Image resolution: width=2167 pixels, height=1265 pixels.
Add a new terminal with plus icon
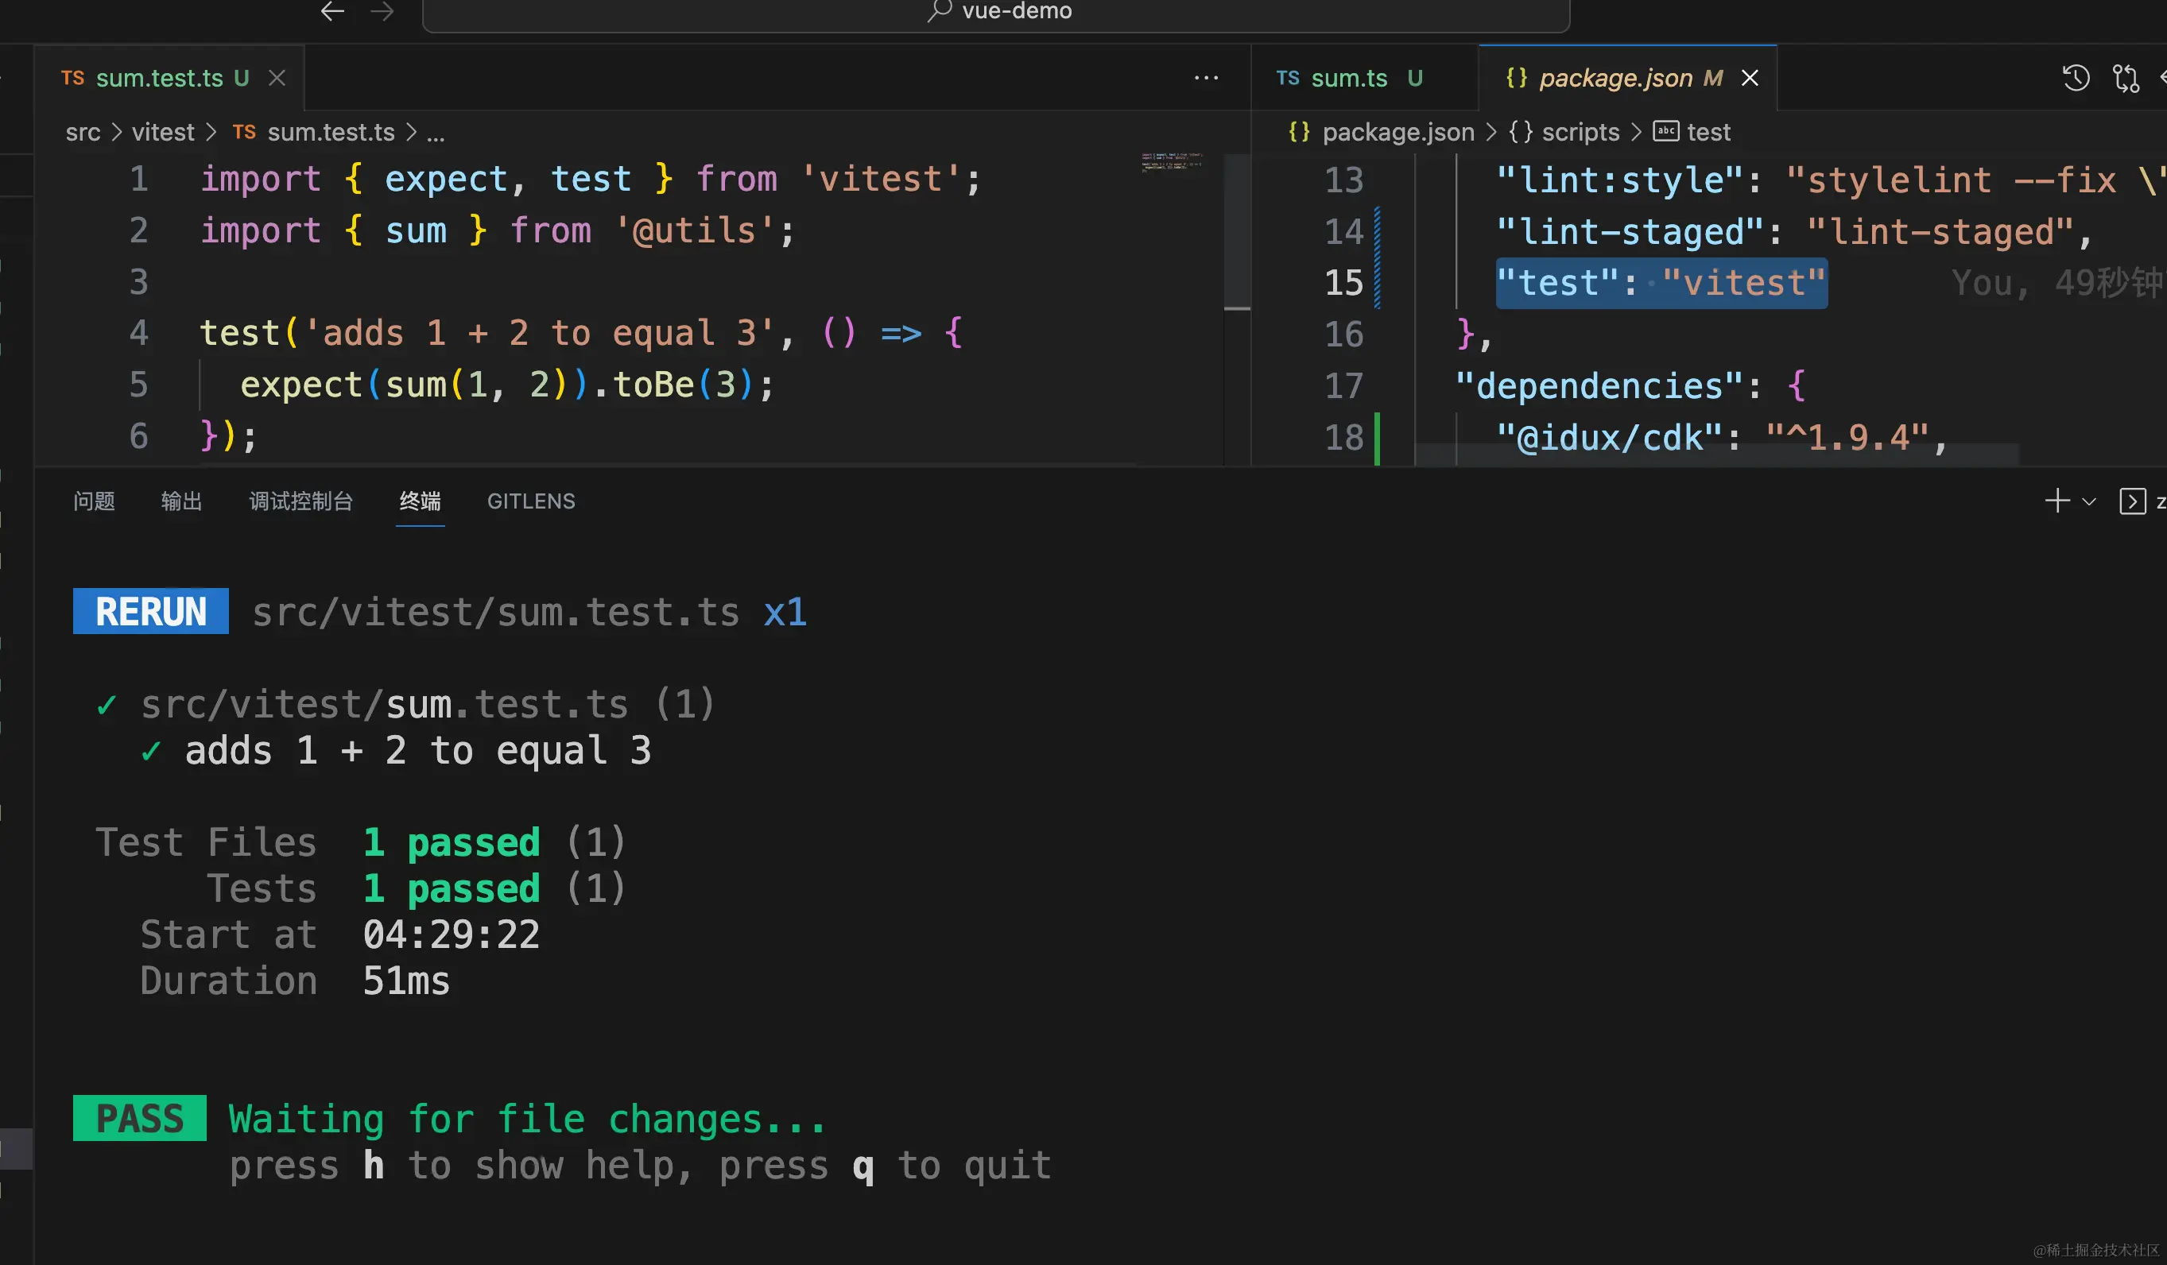[2057, 501]
